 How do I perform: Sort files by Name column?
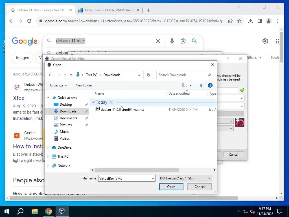[99, 94]
